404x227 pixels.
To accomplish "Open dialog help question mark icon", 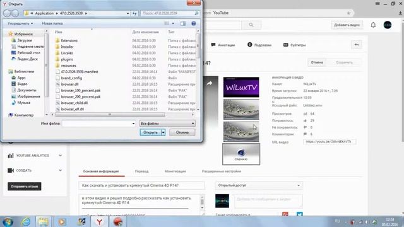I will pyautogui.click(x=194, y=23).
